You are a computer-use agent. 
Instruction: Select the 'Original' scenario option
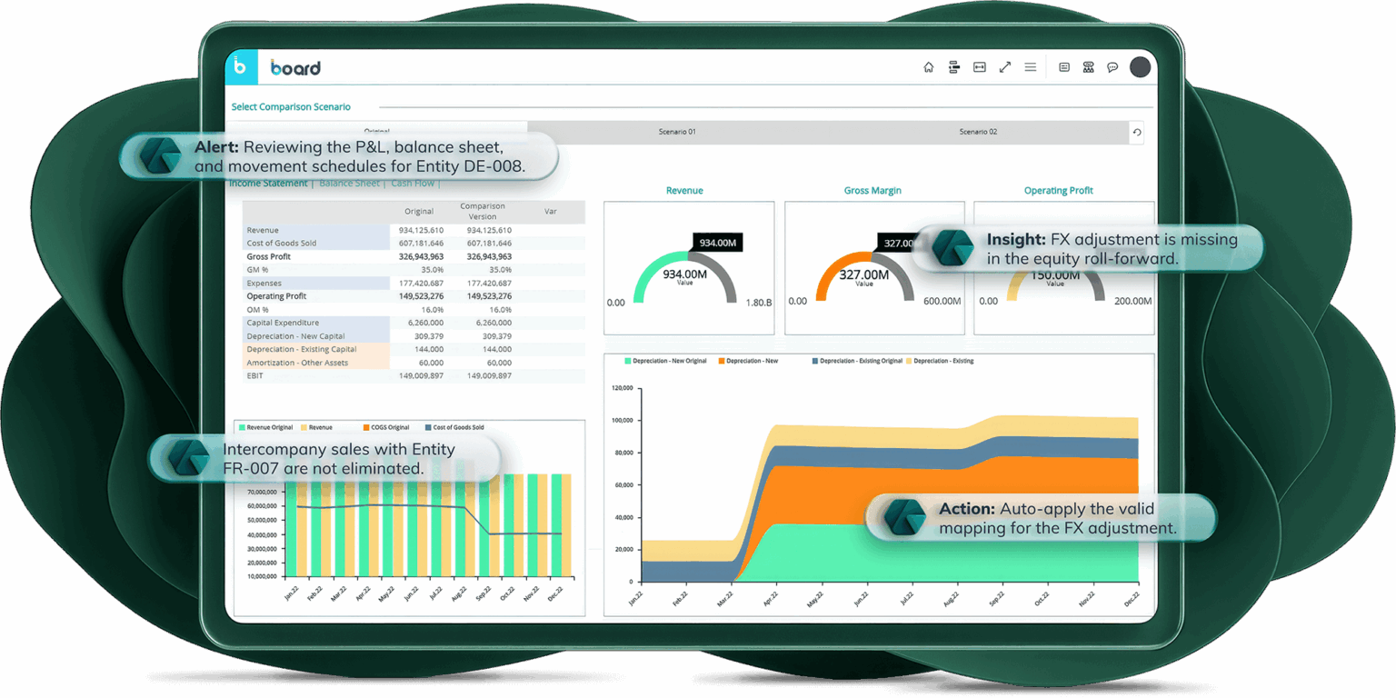(x=377, y=130)
